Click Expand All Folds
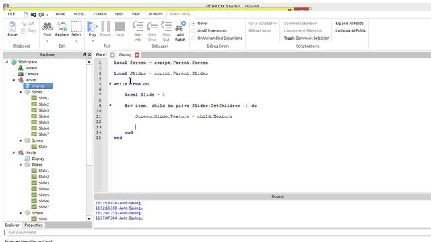This screenshot has width=431, height=242. (350, 24)
